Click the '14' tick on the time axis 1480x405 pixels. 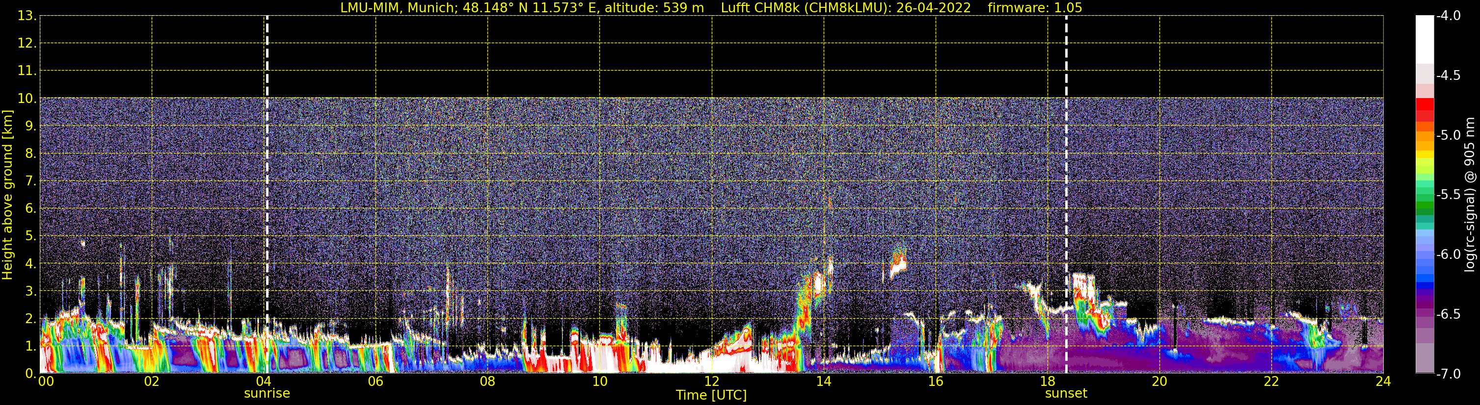click(824, 381)
